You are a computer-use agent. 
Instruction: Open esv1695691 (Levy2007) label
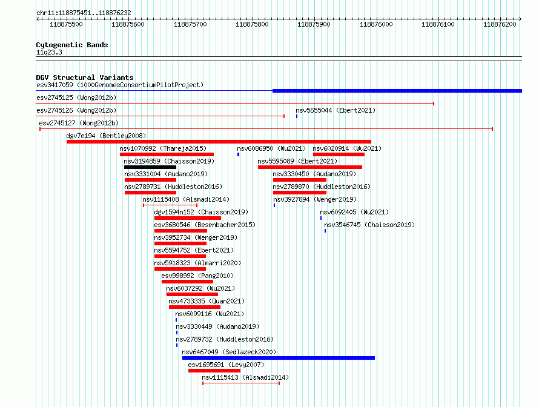(x=226, y=365)
